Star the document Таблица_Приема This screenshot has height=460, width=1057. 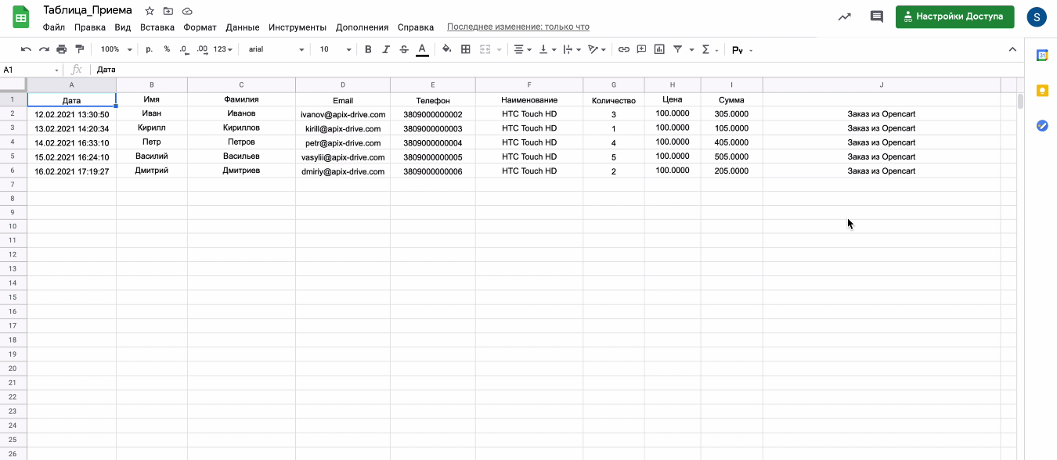150,11
